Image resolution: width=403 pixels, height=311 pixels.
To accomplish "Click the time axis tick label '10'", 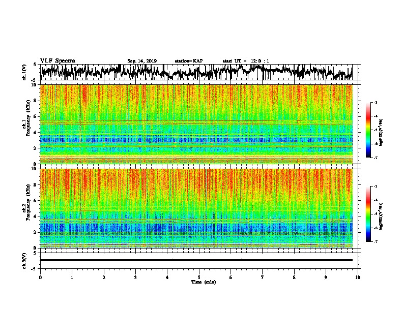I will click(358, 277).
